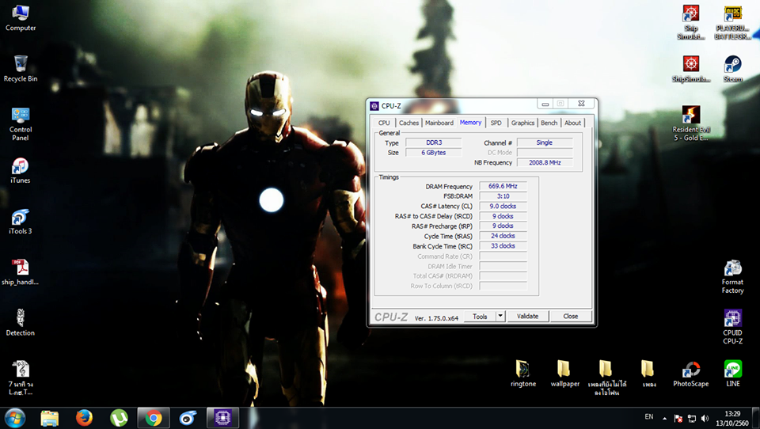
Task: Launch ShipSimula shortcut beside Steam
Action: pos(690,68)
